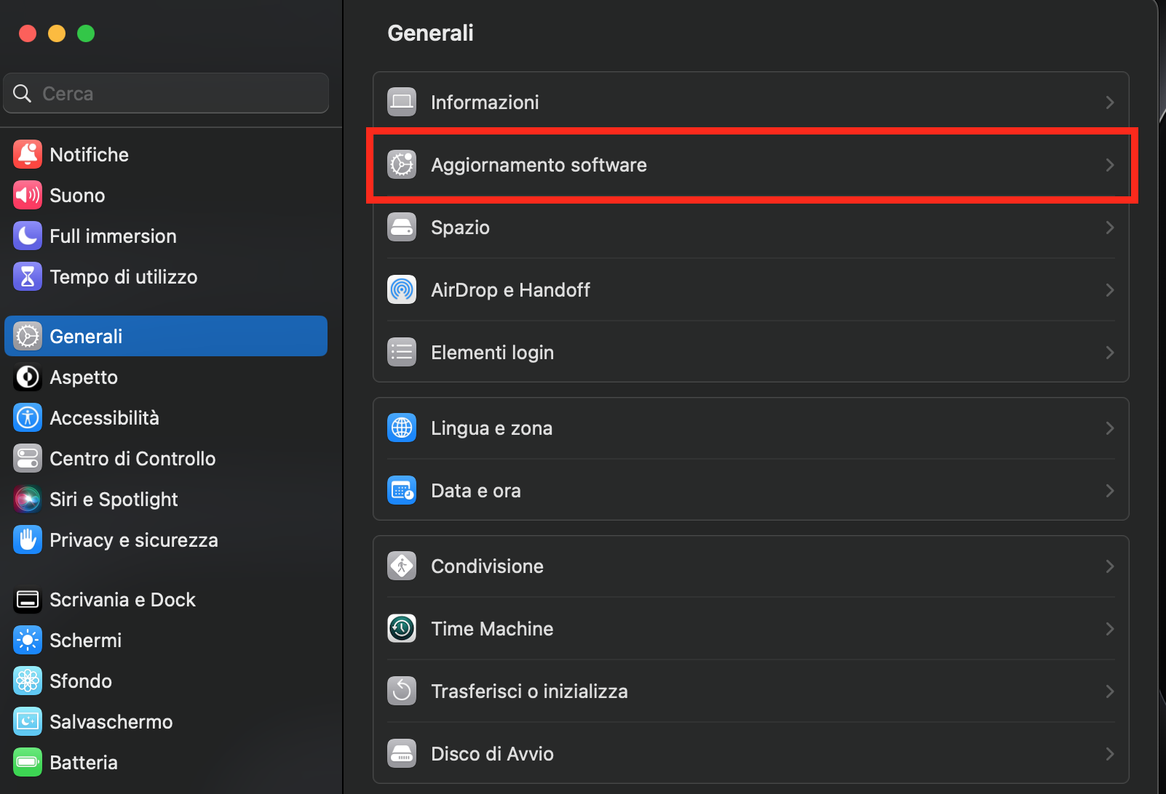Click the Siri e Spotlight icon
Image resolution: width=1166 pixels, height=794 pixels.
27,499
